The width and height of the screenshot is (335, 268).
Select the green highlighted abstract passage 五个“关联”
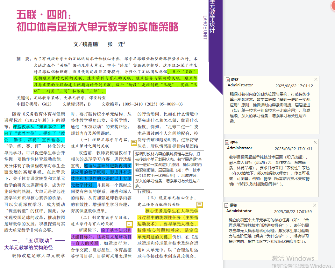(x=115, y=81)
